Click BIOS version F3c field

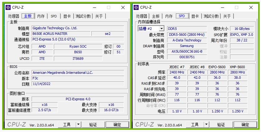coord(78,78)
